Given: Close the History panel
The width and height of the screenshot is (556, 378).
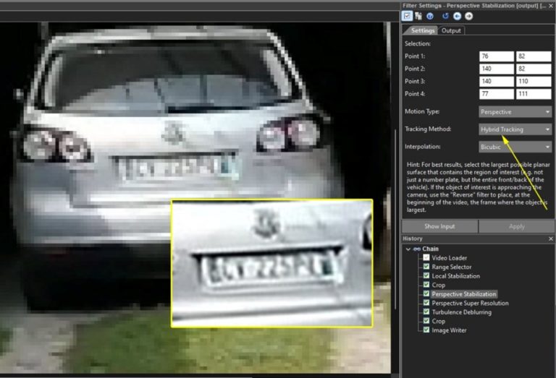Looking at the screenshot, I should (x=551, y=239).
